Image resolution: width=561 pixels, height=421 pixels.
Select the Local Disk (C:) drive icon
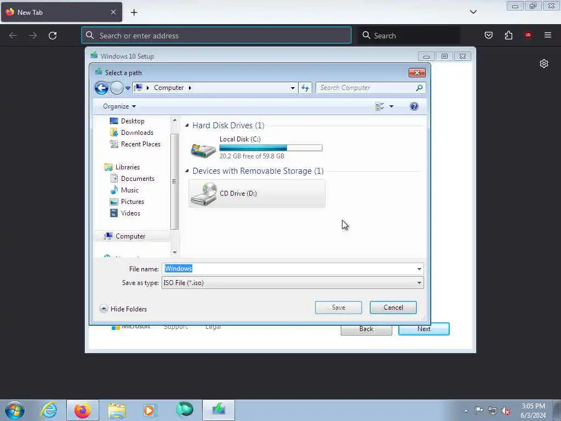tap(203, 150)
